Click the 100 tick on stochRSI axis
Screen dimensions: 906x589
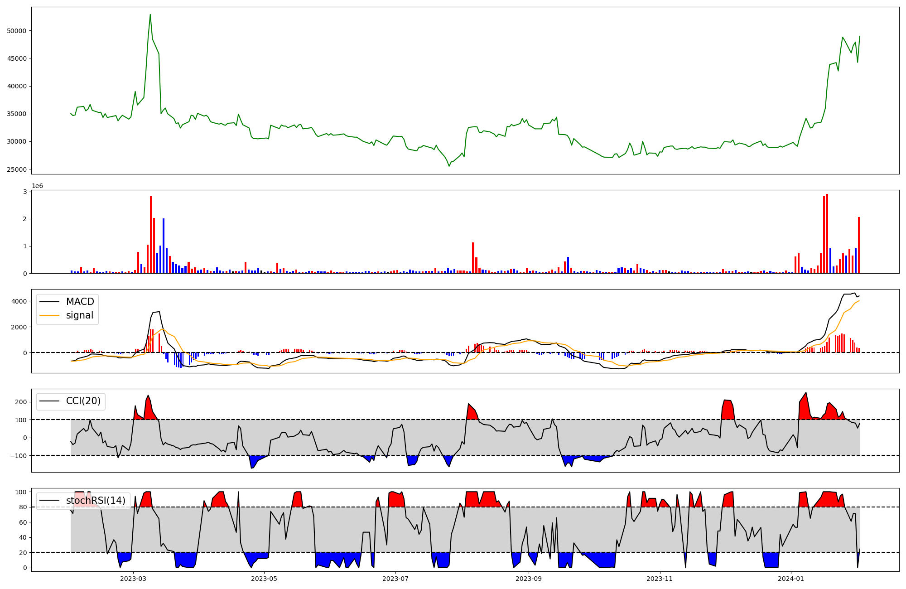[21, 492]
